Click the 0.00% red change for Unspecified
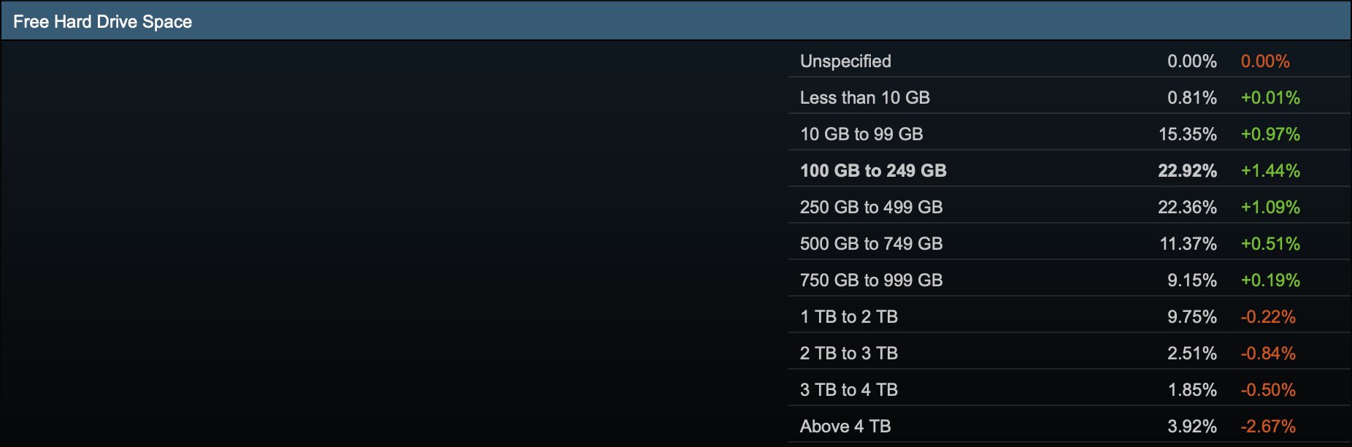Viewport: 1352px width, 447px height. (x=1265, y=61)
